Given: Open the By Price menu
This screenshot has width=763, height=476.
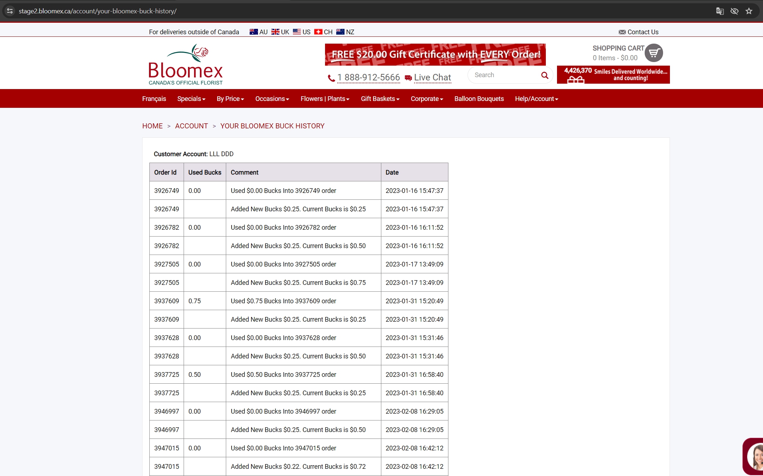Looking at the screenshot, I should coord(230,99).
